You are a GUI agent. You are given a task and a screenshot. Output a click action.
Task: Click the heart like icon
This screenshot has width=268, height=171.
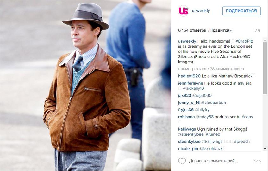click(182, 161)
